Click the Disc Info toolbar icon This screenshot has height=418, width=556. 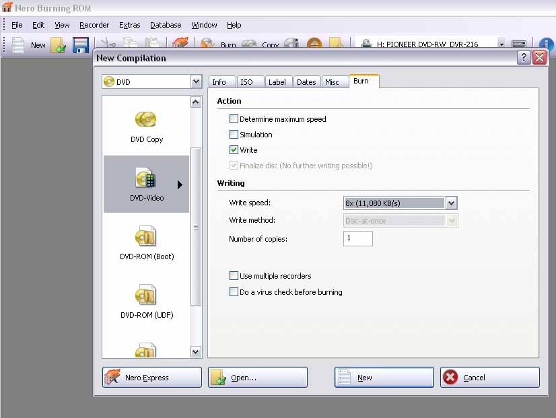pyautogui.click(x=292, y=44)
